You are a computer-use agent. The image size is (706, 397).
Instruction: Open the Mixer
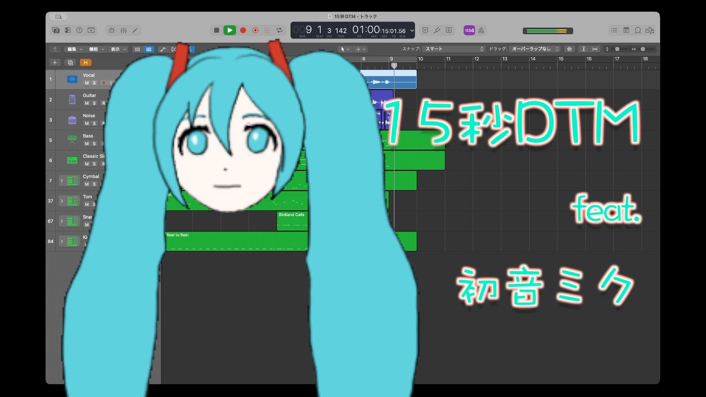pos(124,30)
